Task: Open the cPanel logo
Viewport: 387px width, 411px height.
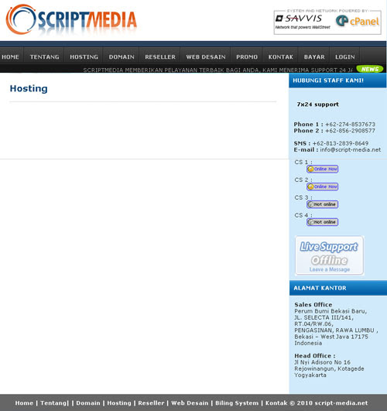Action: pyautogui.click(x=358, y=21)
